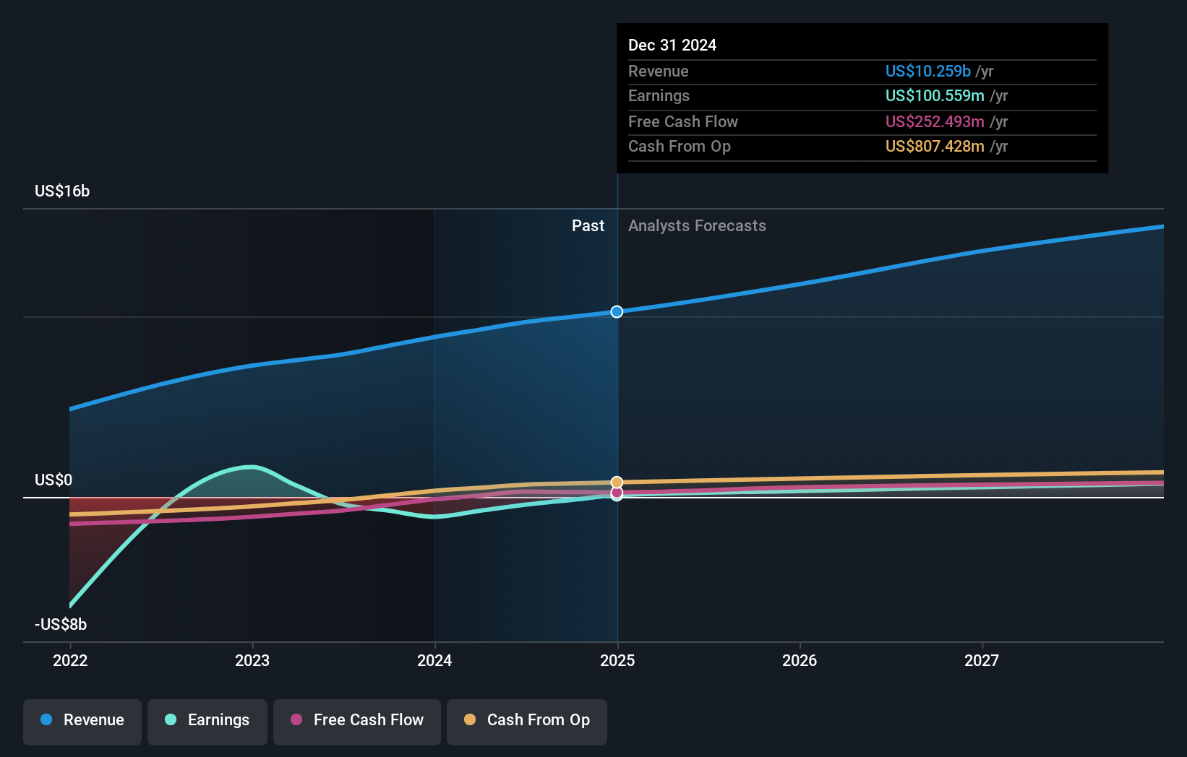Click the US$0 y-axis label
Viewport: 1187px width, 757px height.
(x=53, y=480)
